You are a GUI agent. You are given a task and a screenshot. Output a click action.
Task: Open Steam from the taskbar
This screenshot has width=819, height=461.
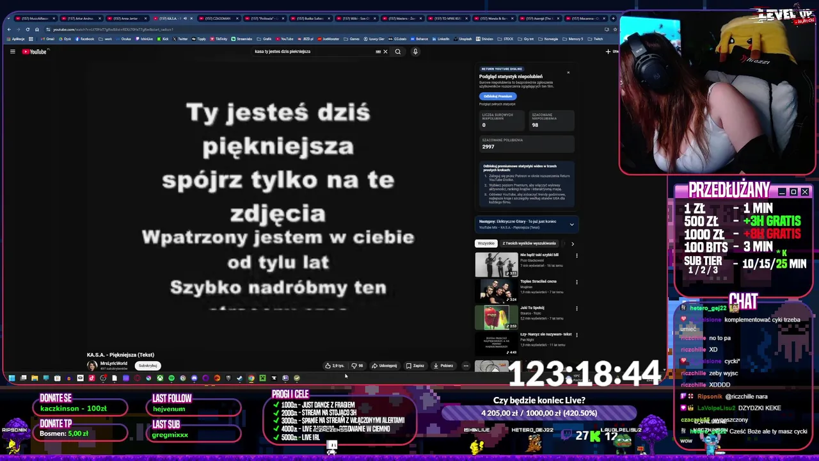(239, 378)
